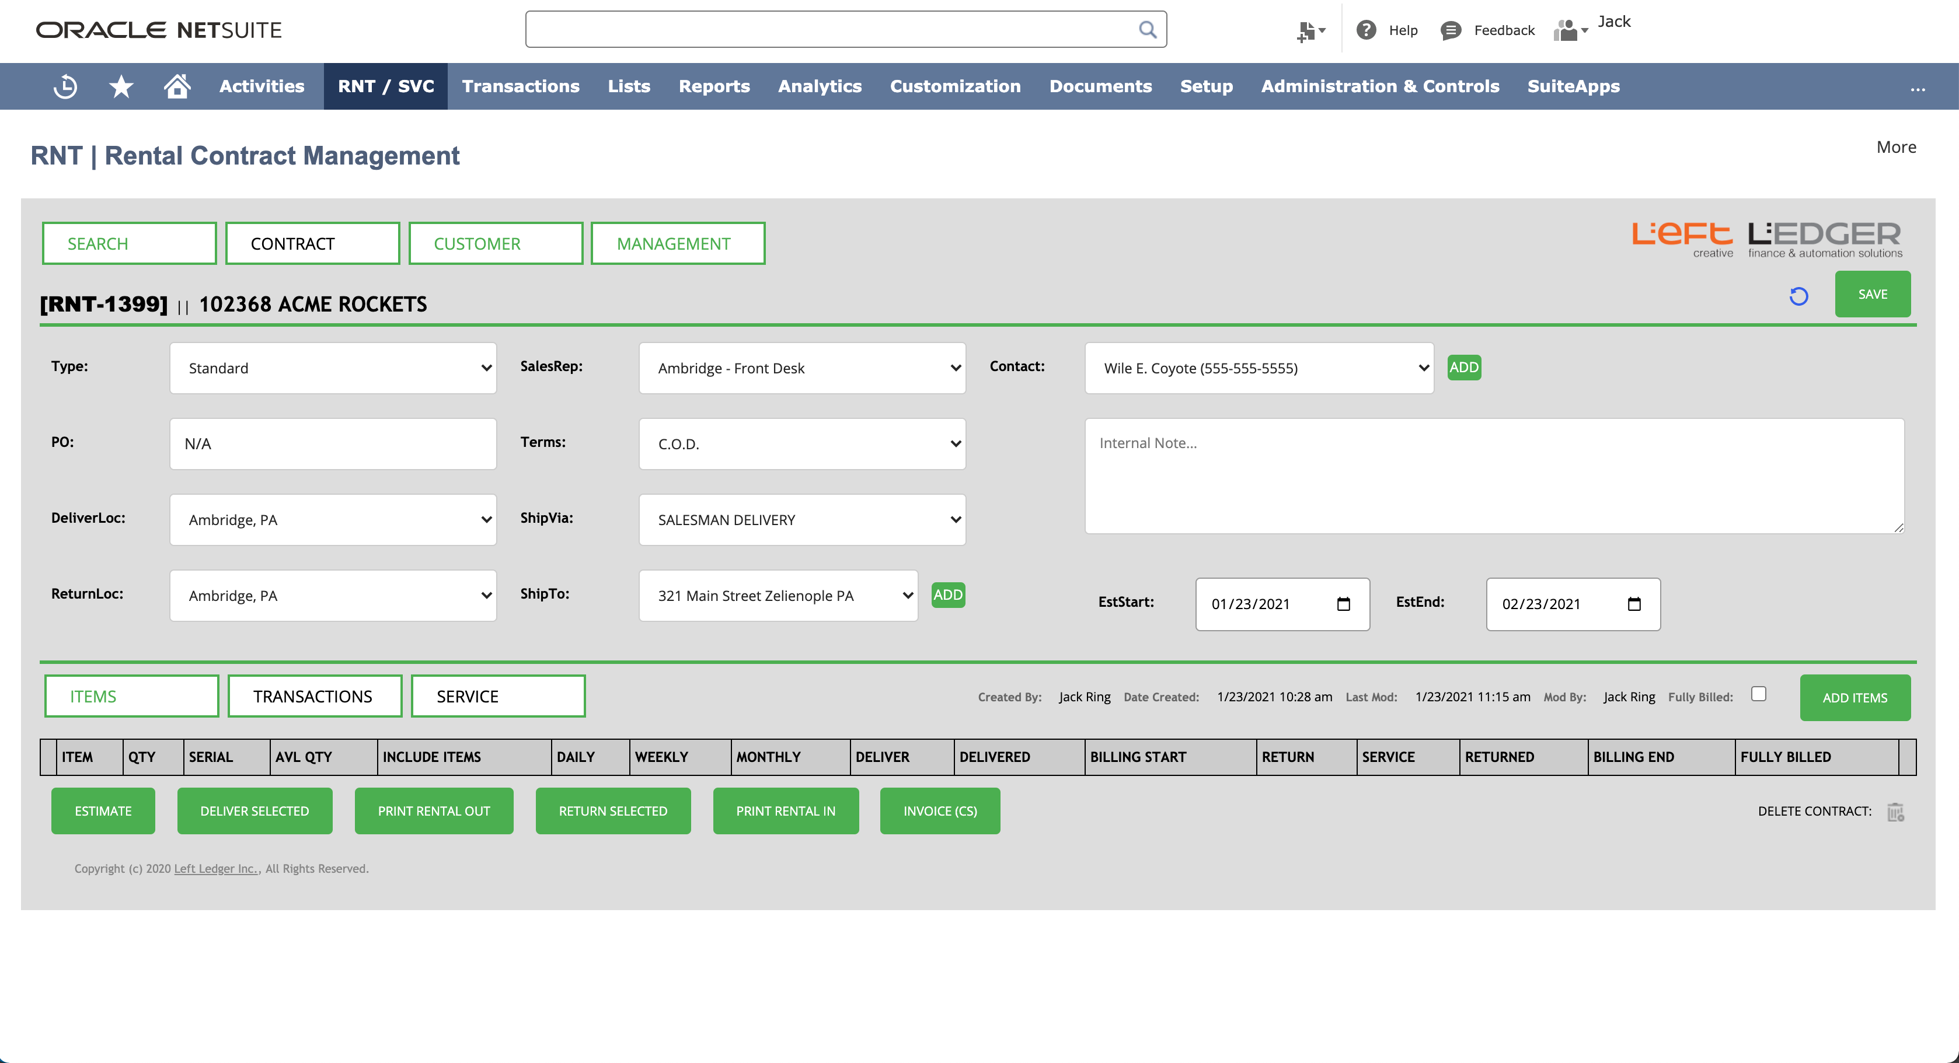Click the Delete Contract trash icon
This screenshot has height=1063, width=1959.
coord(1895,812)
